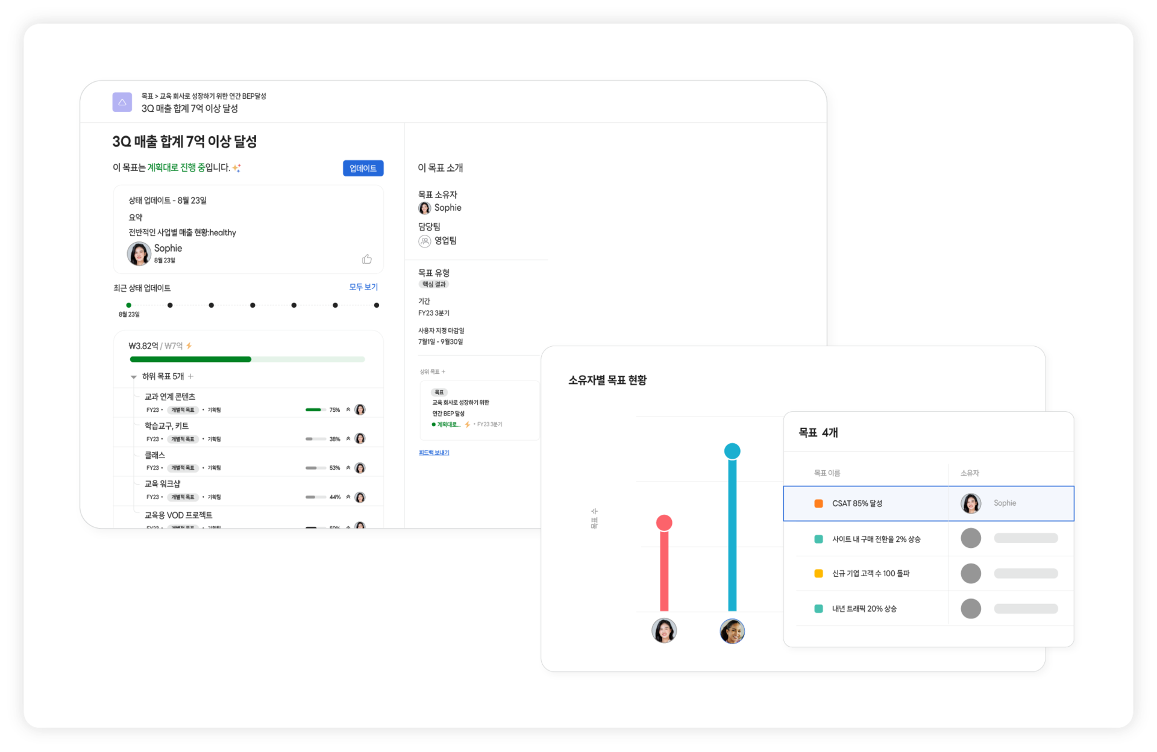
Task: Open the 학습교구, 키트 sub-goal
Action: pos(166,426)
